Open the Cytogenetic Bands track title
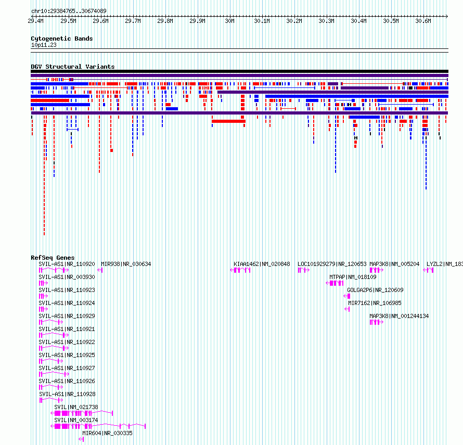The image size is (463, 445). 62,39
